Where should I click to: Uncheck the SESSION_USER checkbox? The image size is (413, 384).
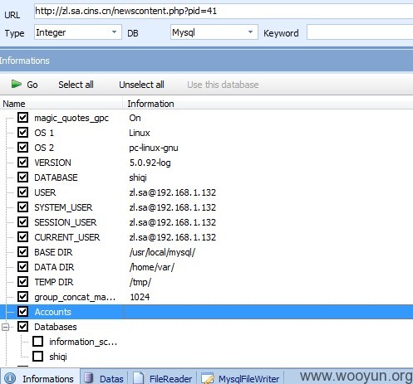tap(22, 222)
